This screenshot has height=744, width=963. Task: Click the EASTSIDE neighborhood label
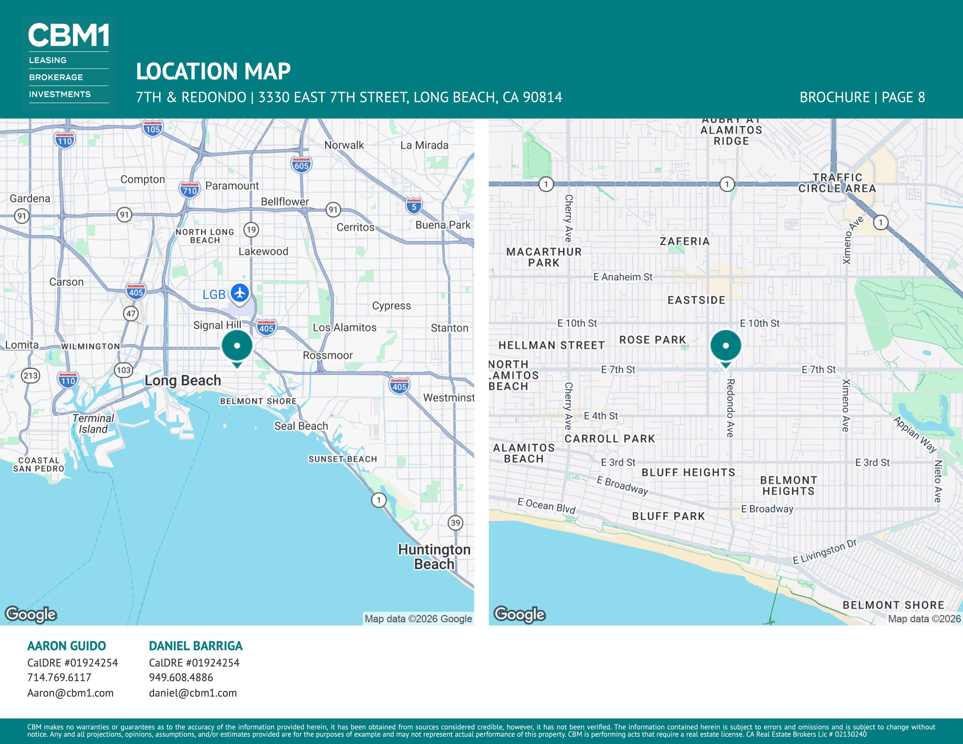[x=696, y=300]
